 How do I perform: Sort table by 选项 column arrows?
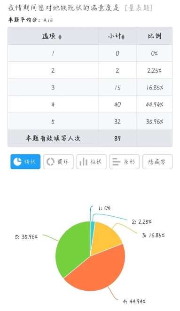[x=60, y=37]
